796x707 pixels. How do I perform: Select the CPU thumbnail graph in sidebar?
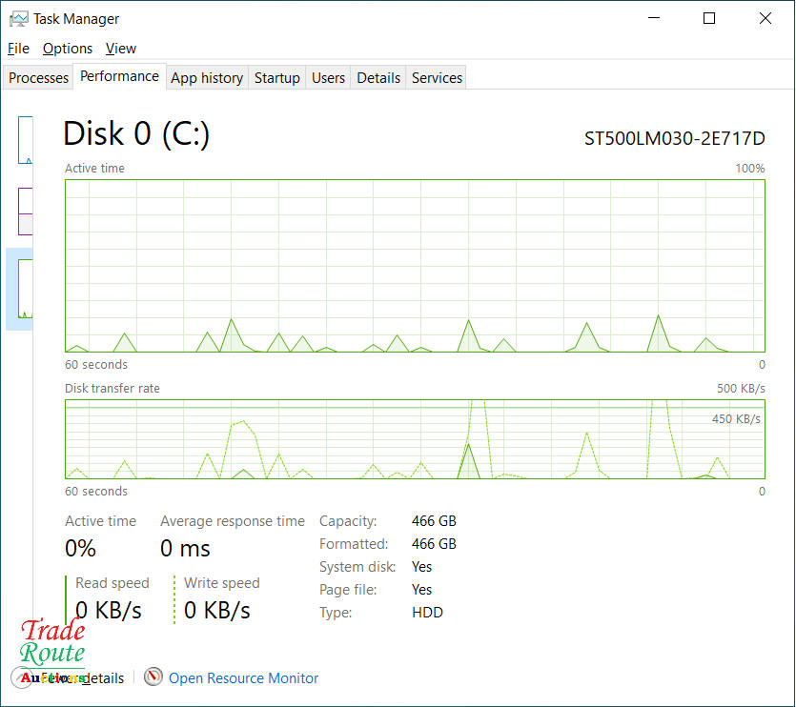[25, 140]
